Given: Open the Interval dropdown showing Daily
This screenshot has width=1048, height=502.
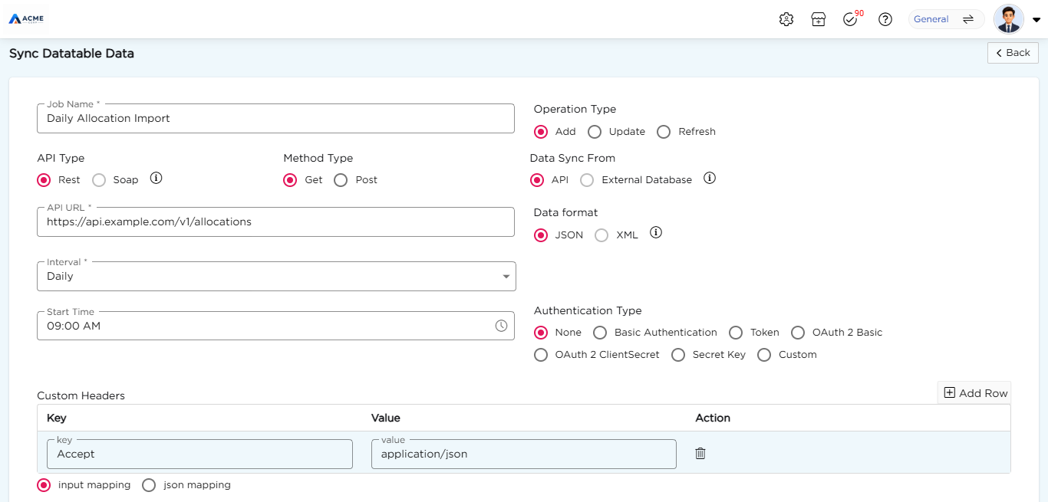Looking at the screenshot, I should pyautogui.click(x=276, y=276).
